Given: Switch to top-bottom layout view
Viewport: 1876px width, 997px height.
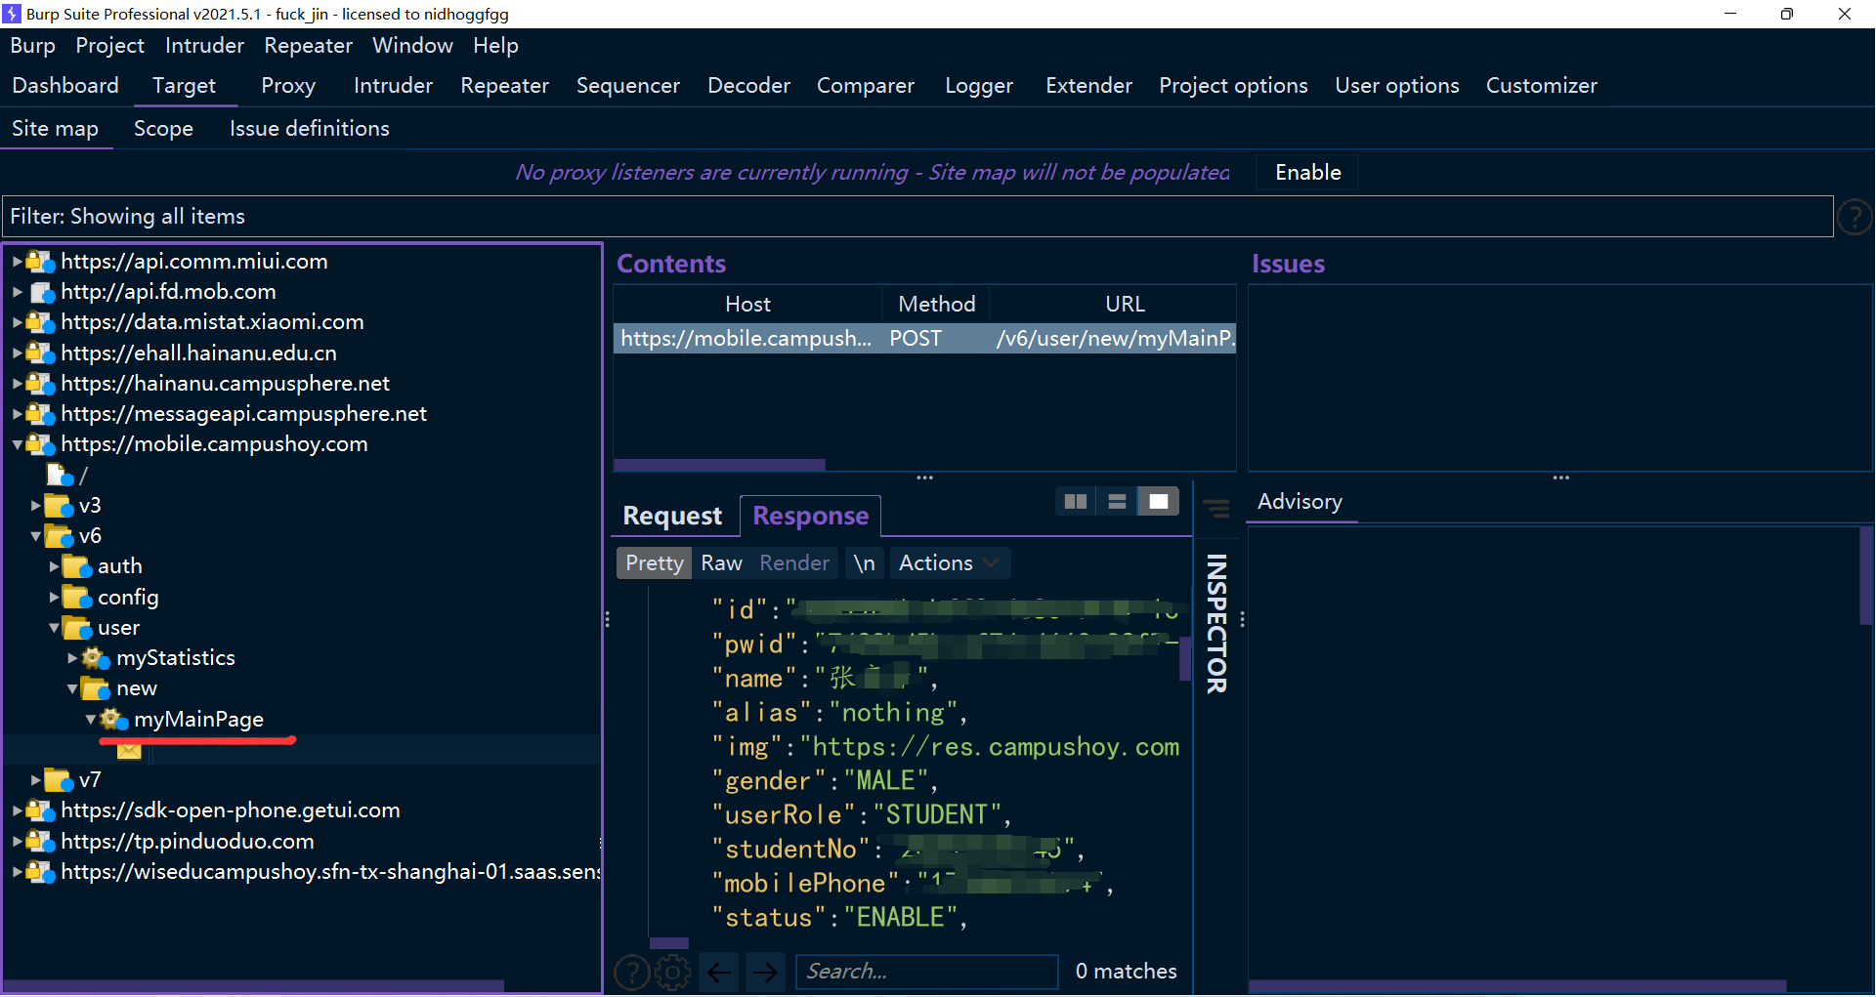Looking at the screenshot, I should coord(1117,502).
